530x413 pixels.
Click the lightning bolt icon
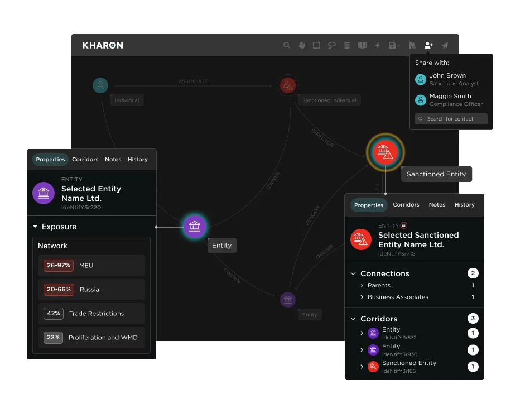[x=378, y=45]
